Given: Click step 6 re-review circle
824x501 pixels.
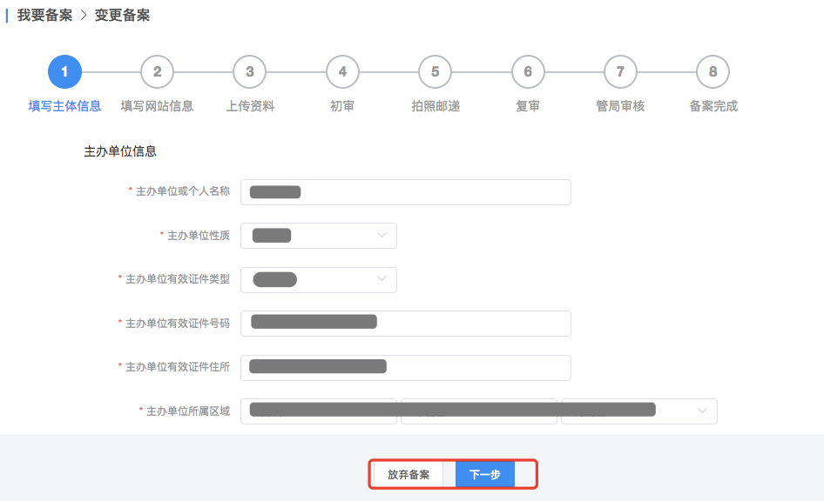Looking at the screenshot, I should (528, 72).
